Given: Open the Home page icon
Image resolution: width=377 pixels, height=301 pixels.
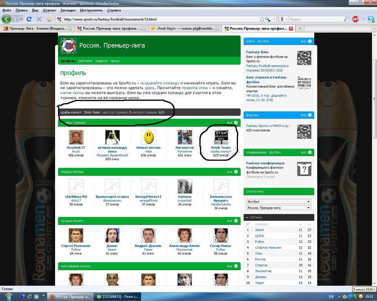Looking at the screenshot, I should click(49, 19).
